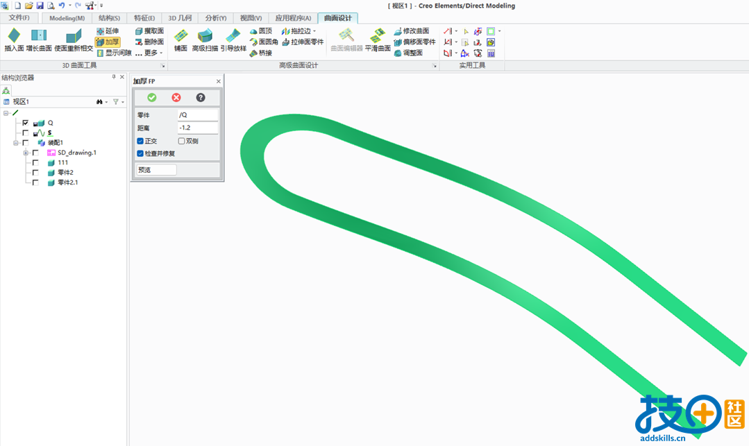
Task: Click the Save icon in quick access toolbar
Action: 40,6
